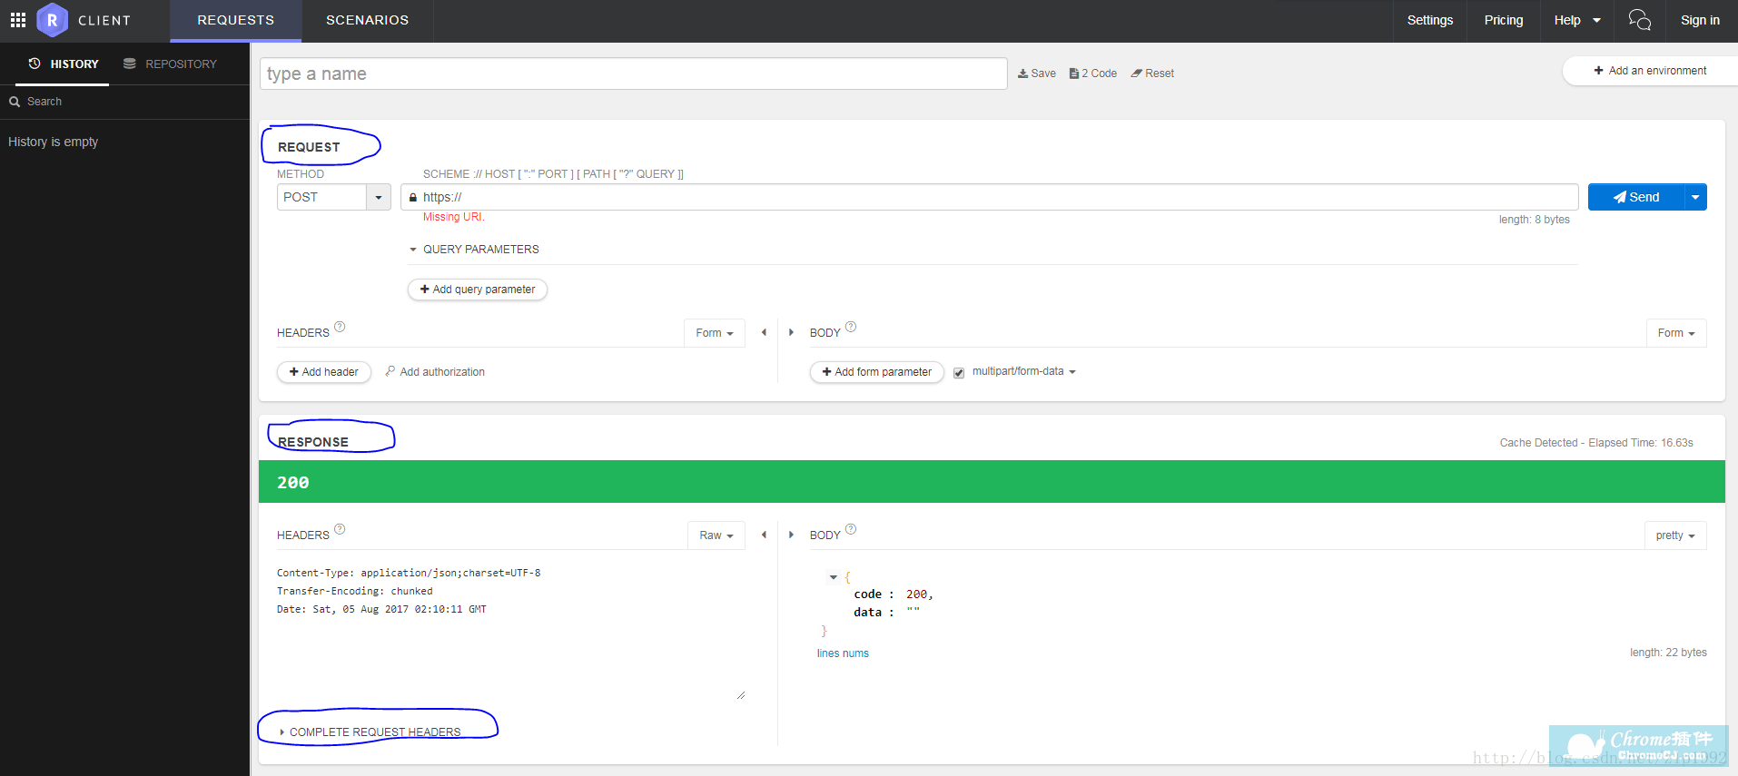Open request body Form dropdown
Image resolution: width=1738 pixels, height=776 pixels.
(x=1676, y=333)
